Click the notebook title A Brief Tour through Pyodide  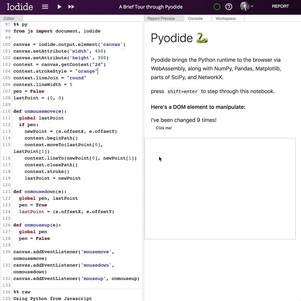150,7
